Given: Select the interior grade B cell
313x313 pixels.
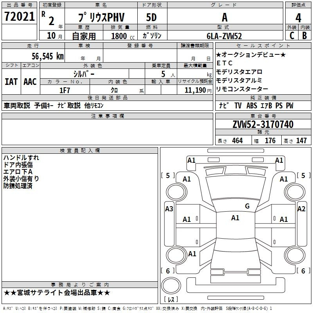Looking at the screenshot, I should pos(304,35).
